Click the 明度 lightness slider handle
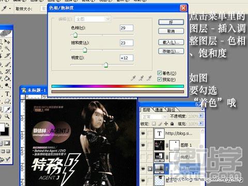The image size is (248, 186). tap(106, 65)
